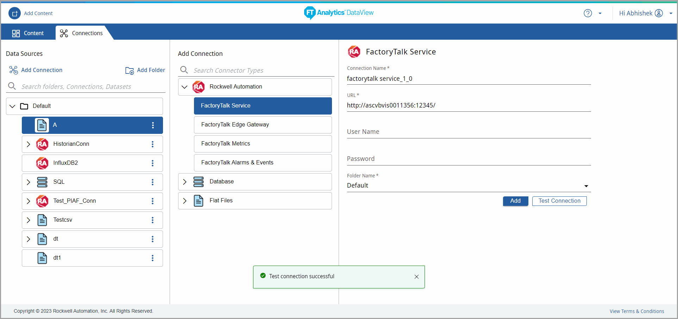The height and width of the screenshot is (319, 678).
Task: Click the Add Content plus icon
Action: 14,13
